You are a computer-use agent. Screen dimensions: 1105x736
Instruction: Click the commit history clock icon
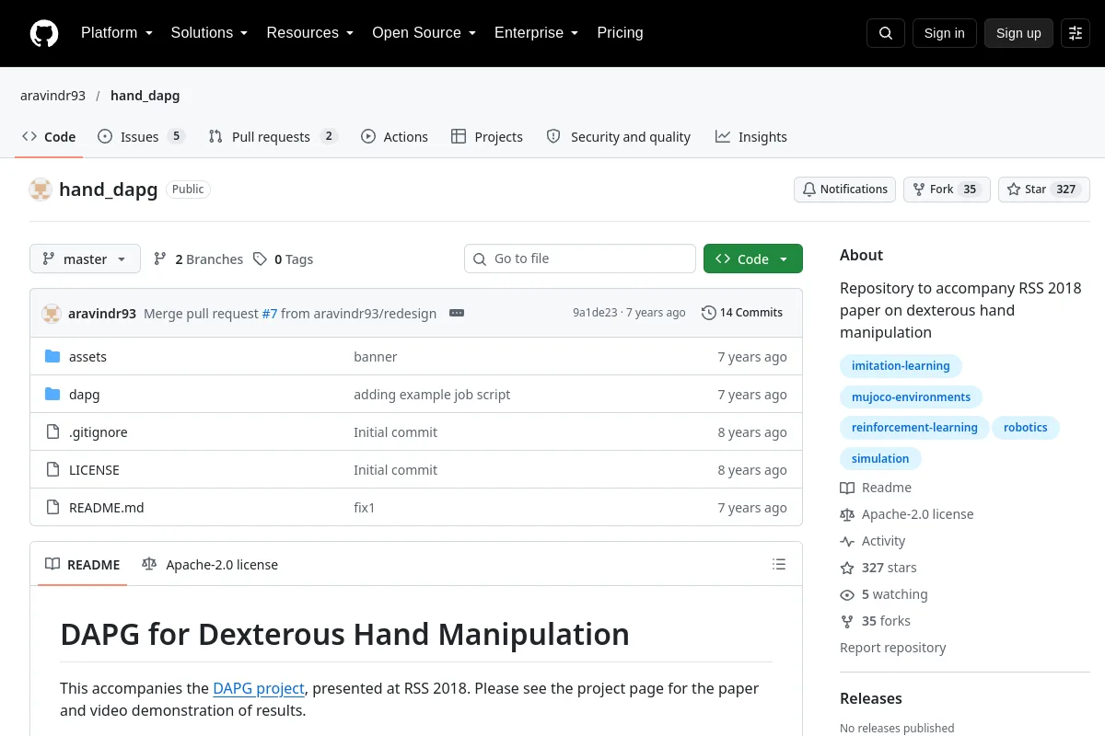[708, 313]
